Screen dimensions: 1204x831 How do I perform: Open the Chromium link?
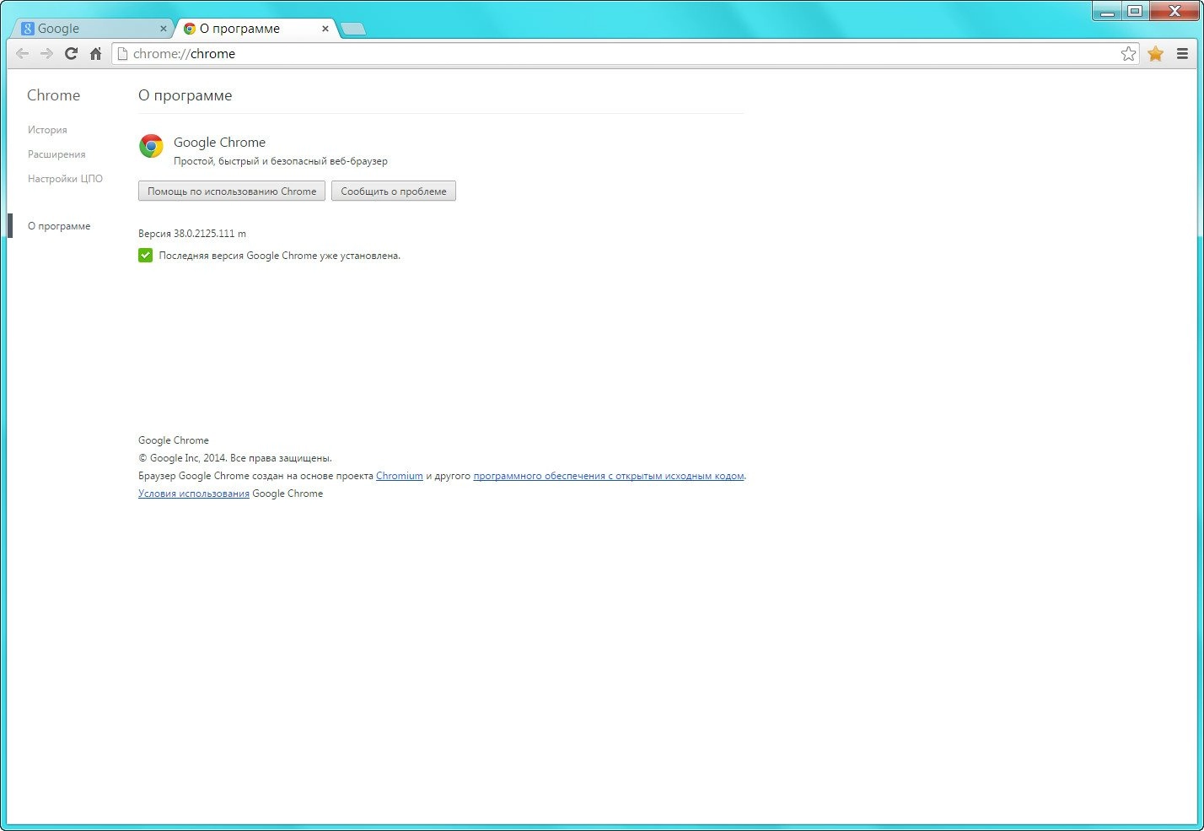[400, 476]
